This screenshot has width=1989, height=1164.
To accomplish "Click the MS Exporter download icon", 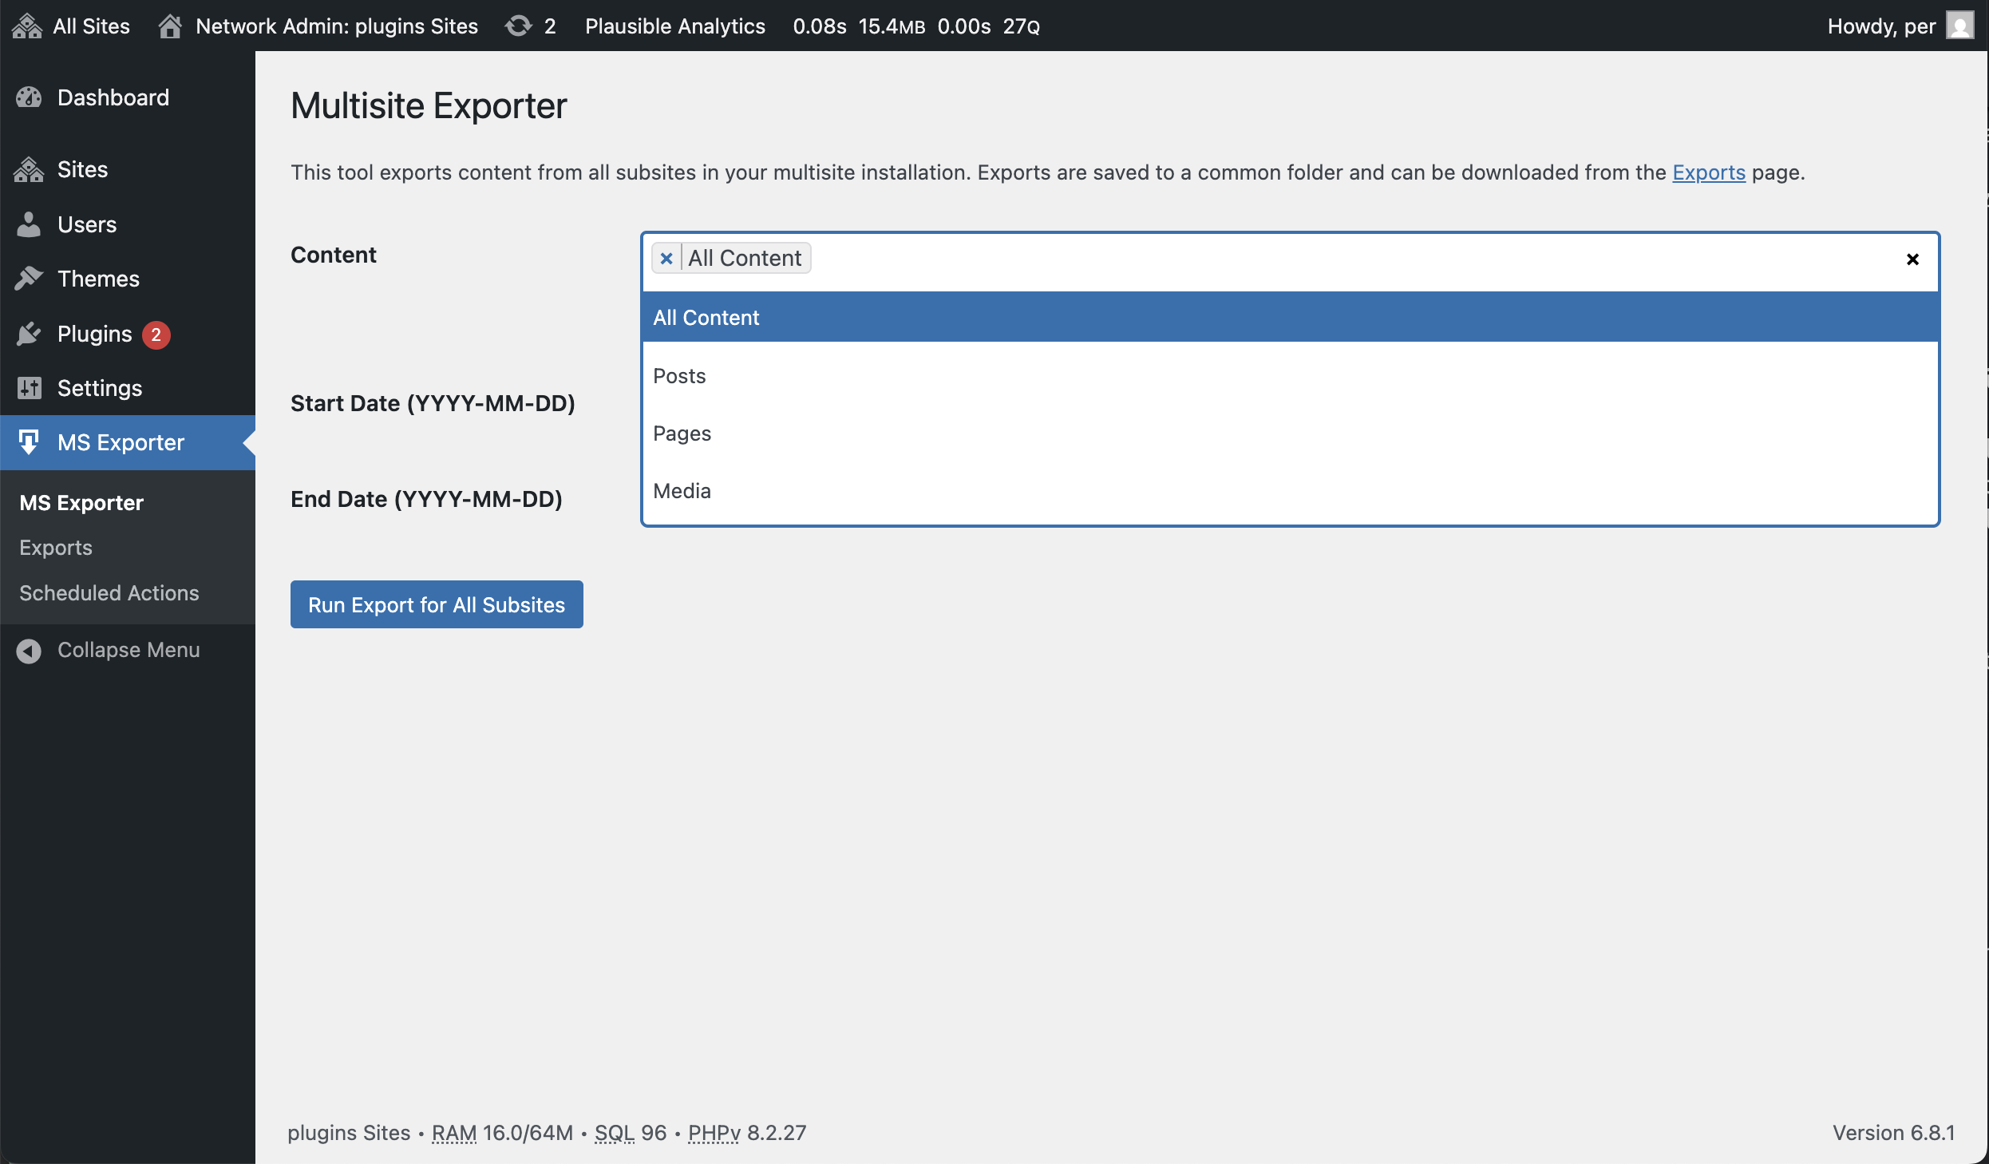I will 29,442.
